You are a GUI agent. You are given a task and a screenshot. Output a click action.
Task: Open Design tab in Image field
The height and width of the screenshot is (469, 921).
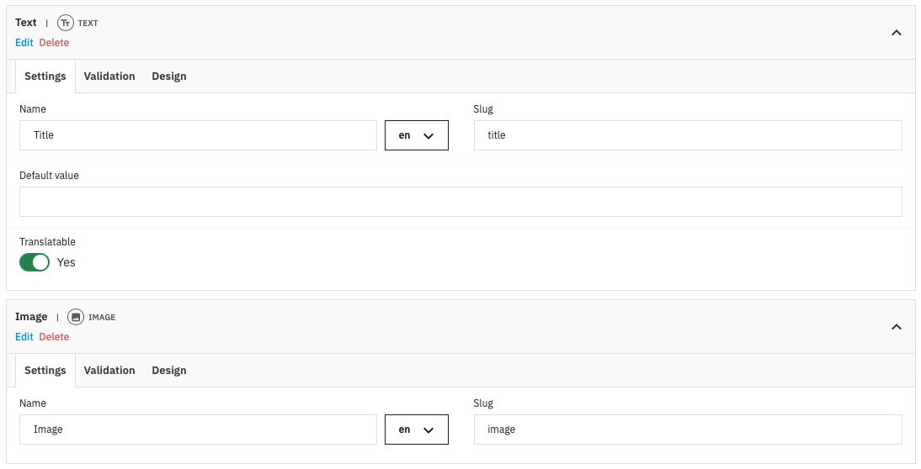[x=169, y=371]
